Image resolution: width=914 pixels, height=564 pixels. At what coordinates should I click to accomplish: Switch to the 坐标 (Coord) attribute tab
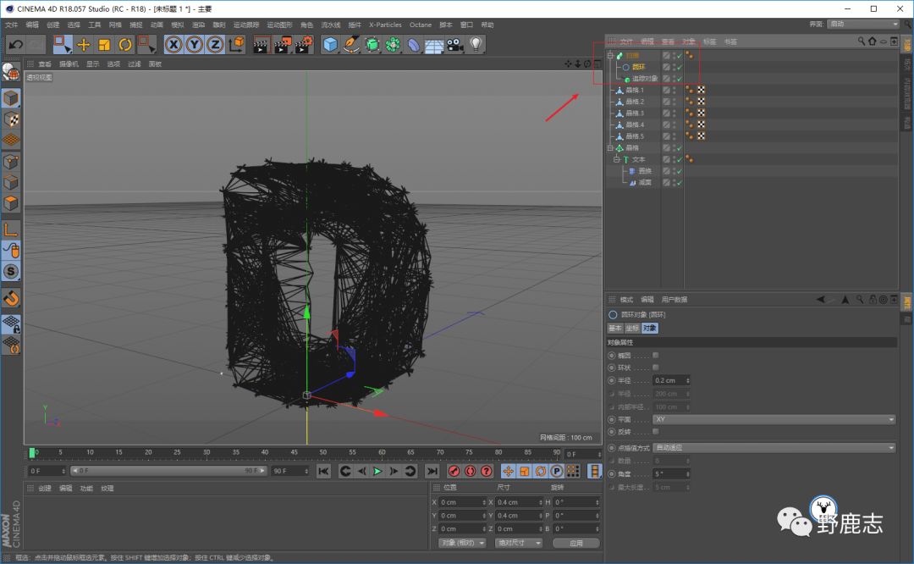(x=632, y=329)
